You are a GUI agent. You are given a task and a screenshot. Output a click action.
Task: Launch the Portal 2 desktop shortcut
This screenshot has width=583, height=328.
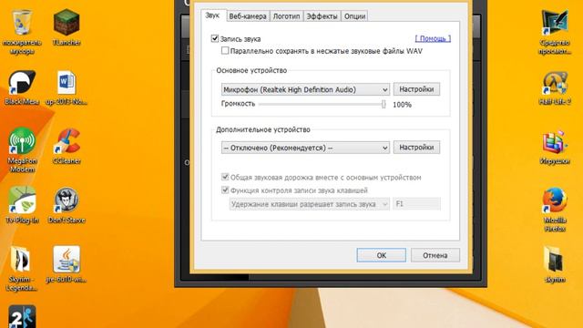click(22, 316)
